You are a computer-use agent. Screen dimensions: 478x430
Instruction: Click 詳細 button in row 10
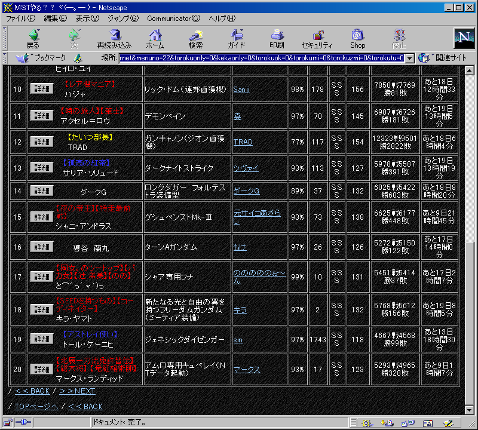(42, 88)
